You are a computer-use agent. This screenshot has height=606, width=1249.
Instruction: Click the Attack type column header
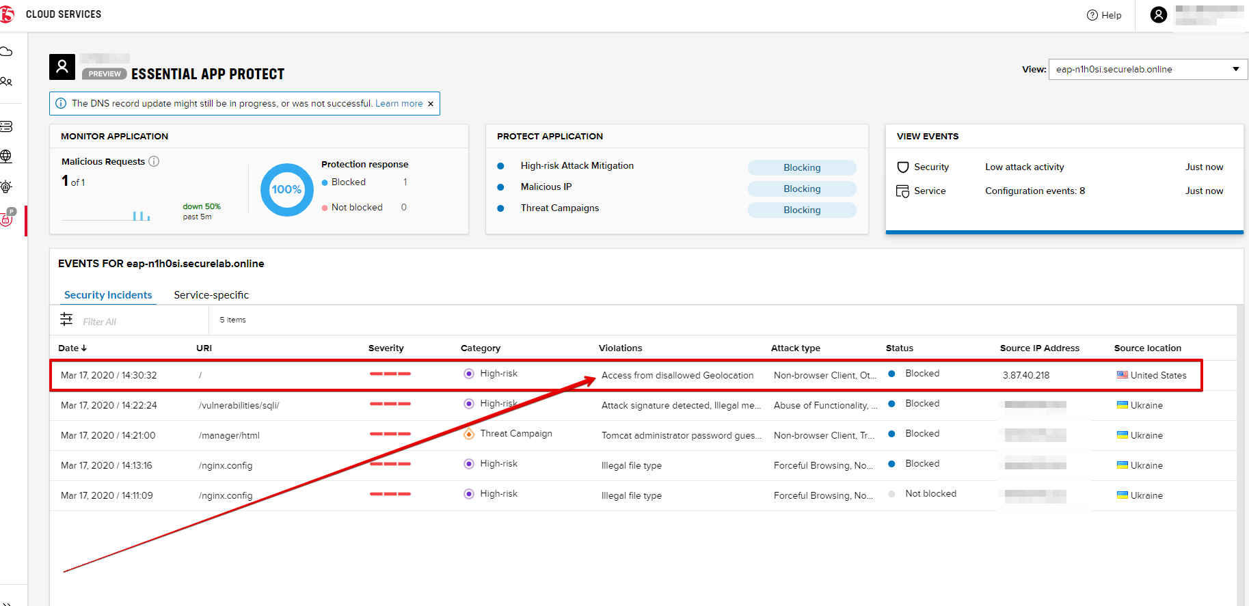[x=796, y=348]
